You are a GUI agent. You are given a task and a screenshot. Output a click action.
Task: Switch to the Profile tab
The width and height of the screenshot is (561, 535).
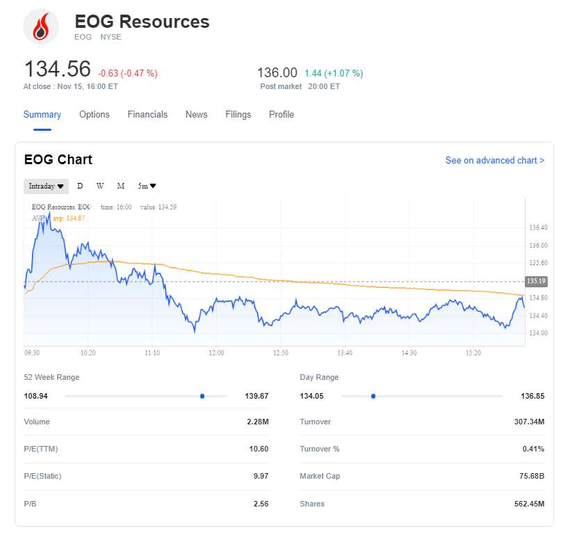coord(282,115)
